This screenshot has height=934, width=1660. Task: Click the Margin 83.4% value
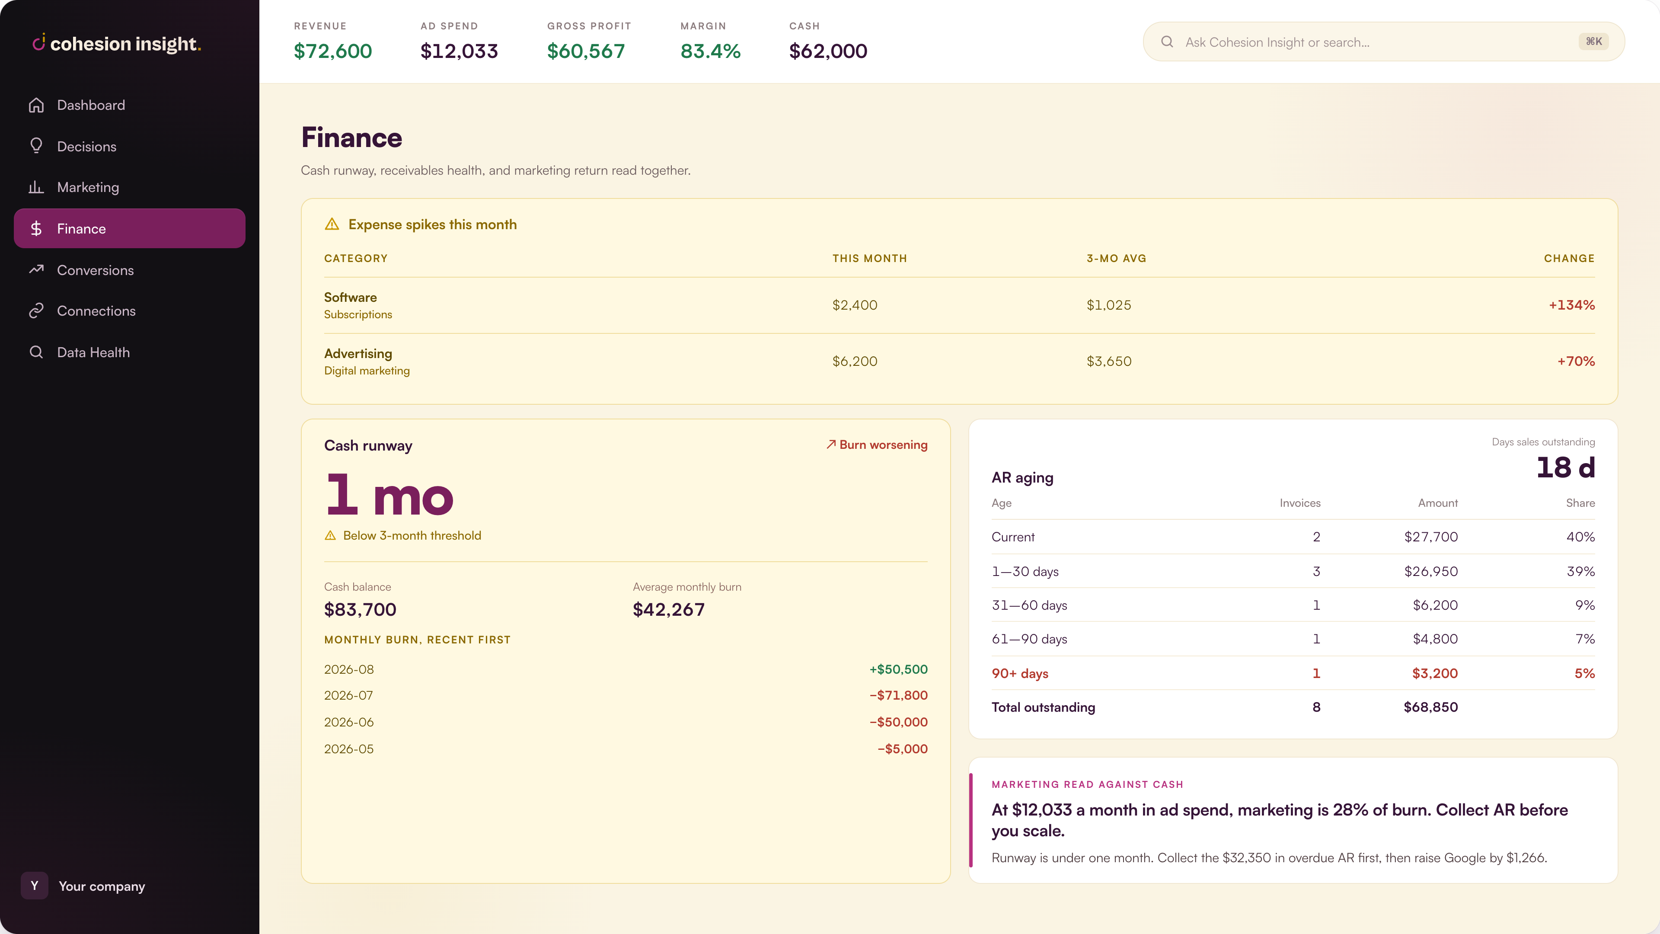(x=710, y=51)
